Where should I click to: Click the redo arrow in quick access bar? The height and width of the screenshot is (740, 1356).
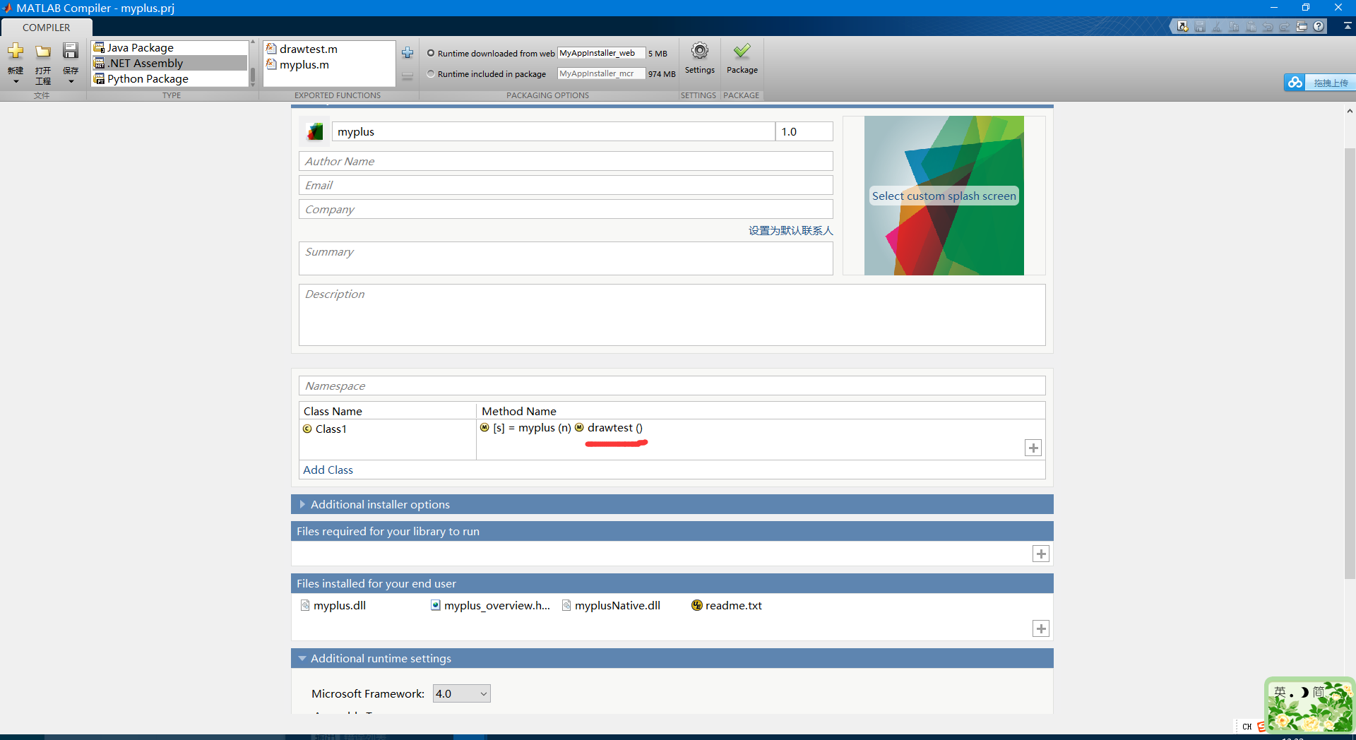point(1285,27)
